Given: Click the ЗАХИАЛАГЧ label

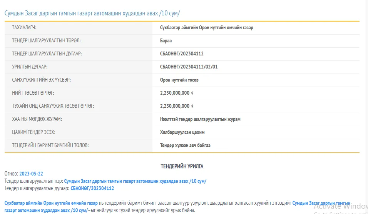Looking at the screenshot, I should point(24,28).
